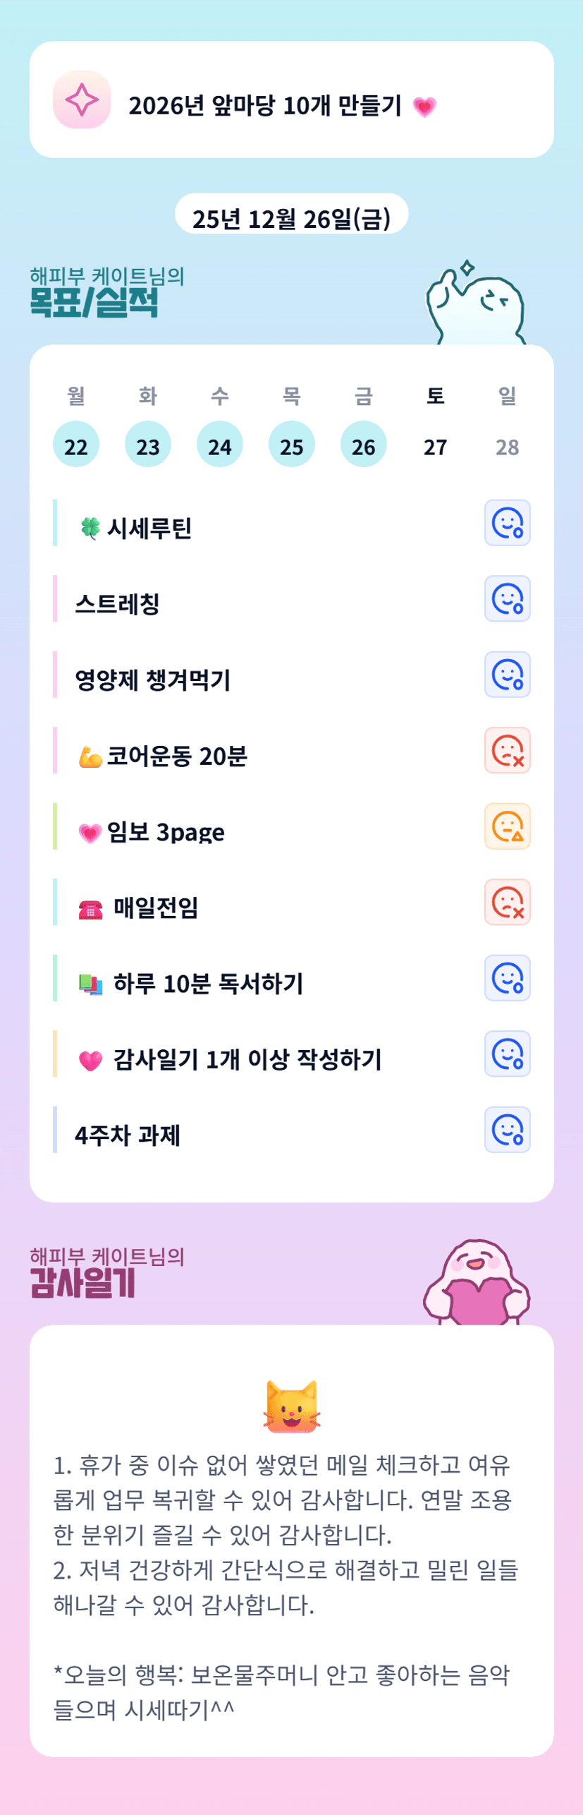
Task: Toggle status for 감사일기 1개 이상 작성하기
Action: pos(507,1054)
